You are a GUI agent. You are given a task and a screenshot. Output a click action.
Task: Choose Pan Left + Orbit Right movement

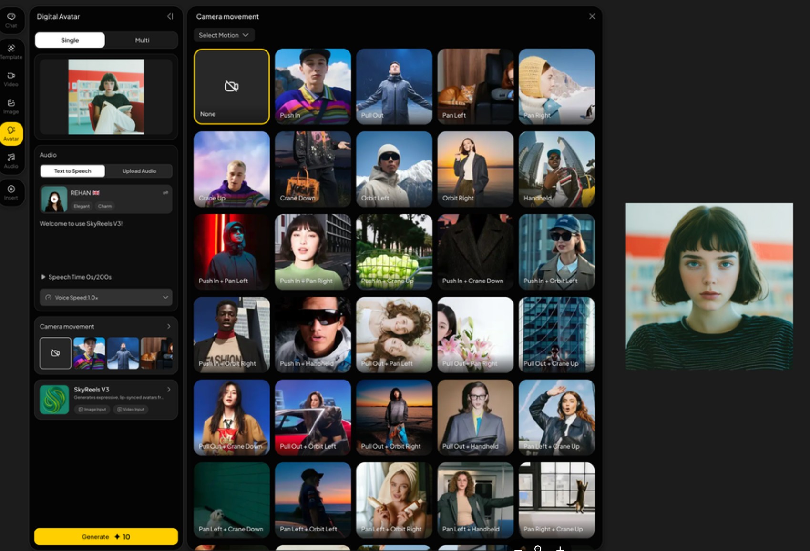[x=394, y=500]
